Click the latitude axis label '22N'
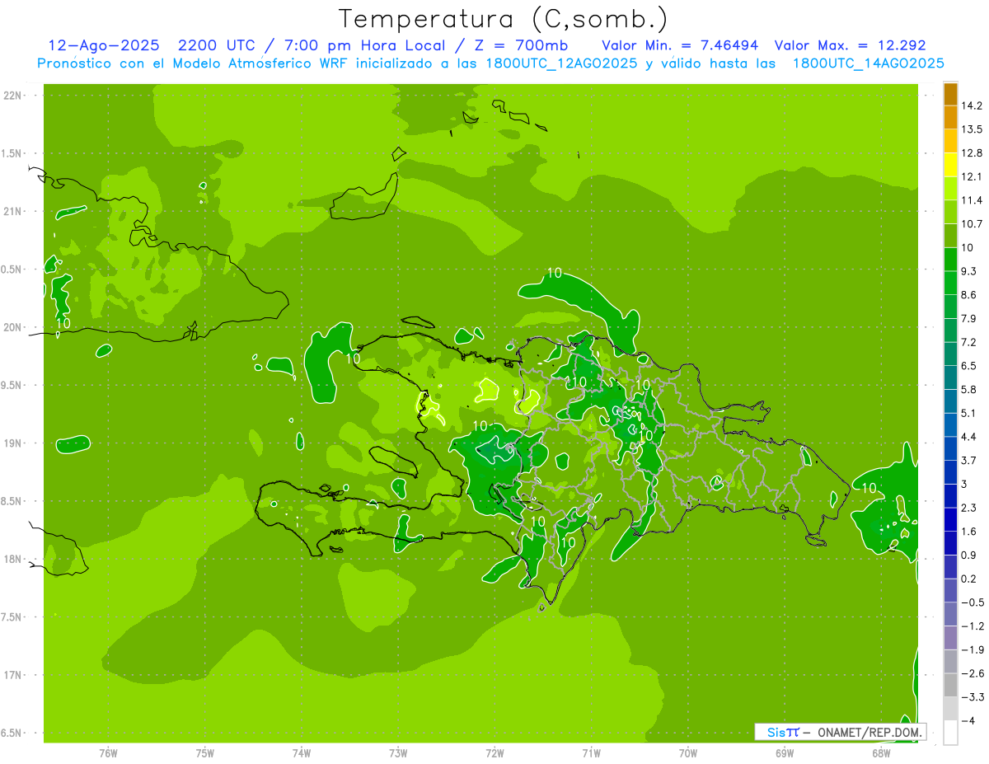 (14, 96)
